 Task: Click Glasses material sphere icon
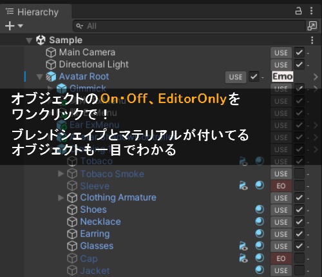260,245
